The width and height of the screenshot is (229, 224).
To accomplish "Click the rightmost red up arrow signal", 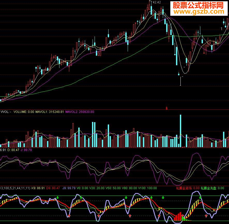I will coord(206,216).
